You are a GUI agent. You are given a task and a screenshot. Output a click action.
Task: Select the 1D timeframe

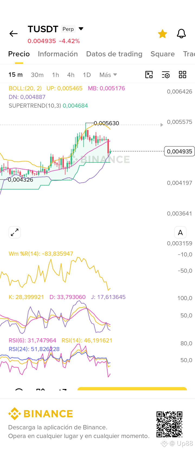click(87, 75)
